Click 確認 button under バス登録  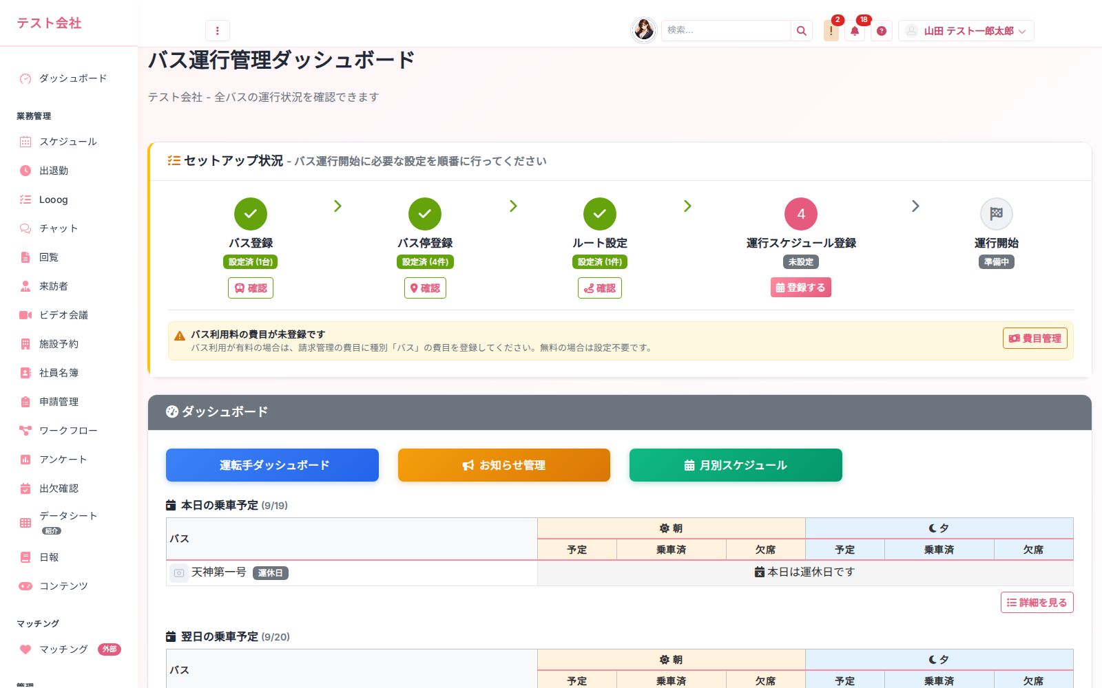point(251,288)
